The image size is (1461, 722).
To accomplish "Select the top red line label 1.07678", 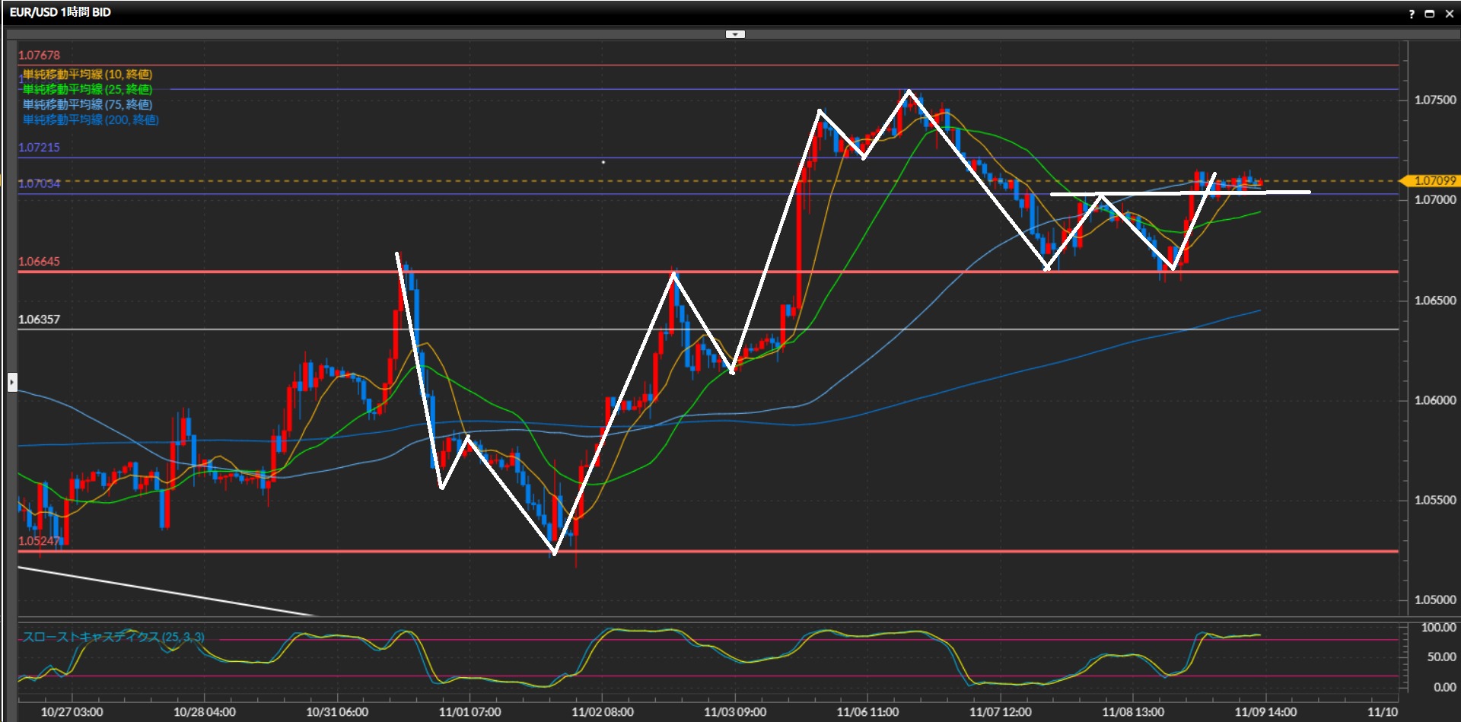I will tap(39, 56).
